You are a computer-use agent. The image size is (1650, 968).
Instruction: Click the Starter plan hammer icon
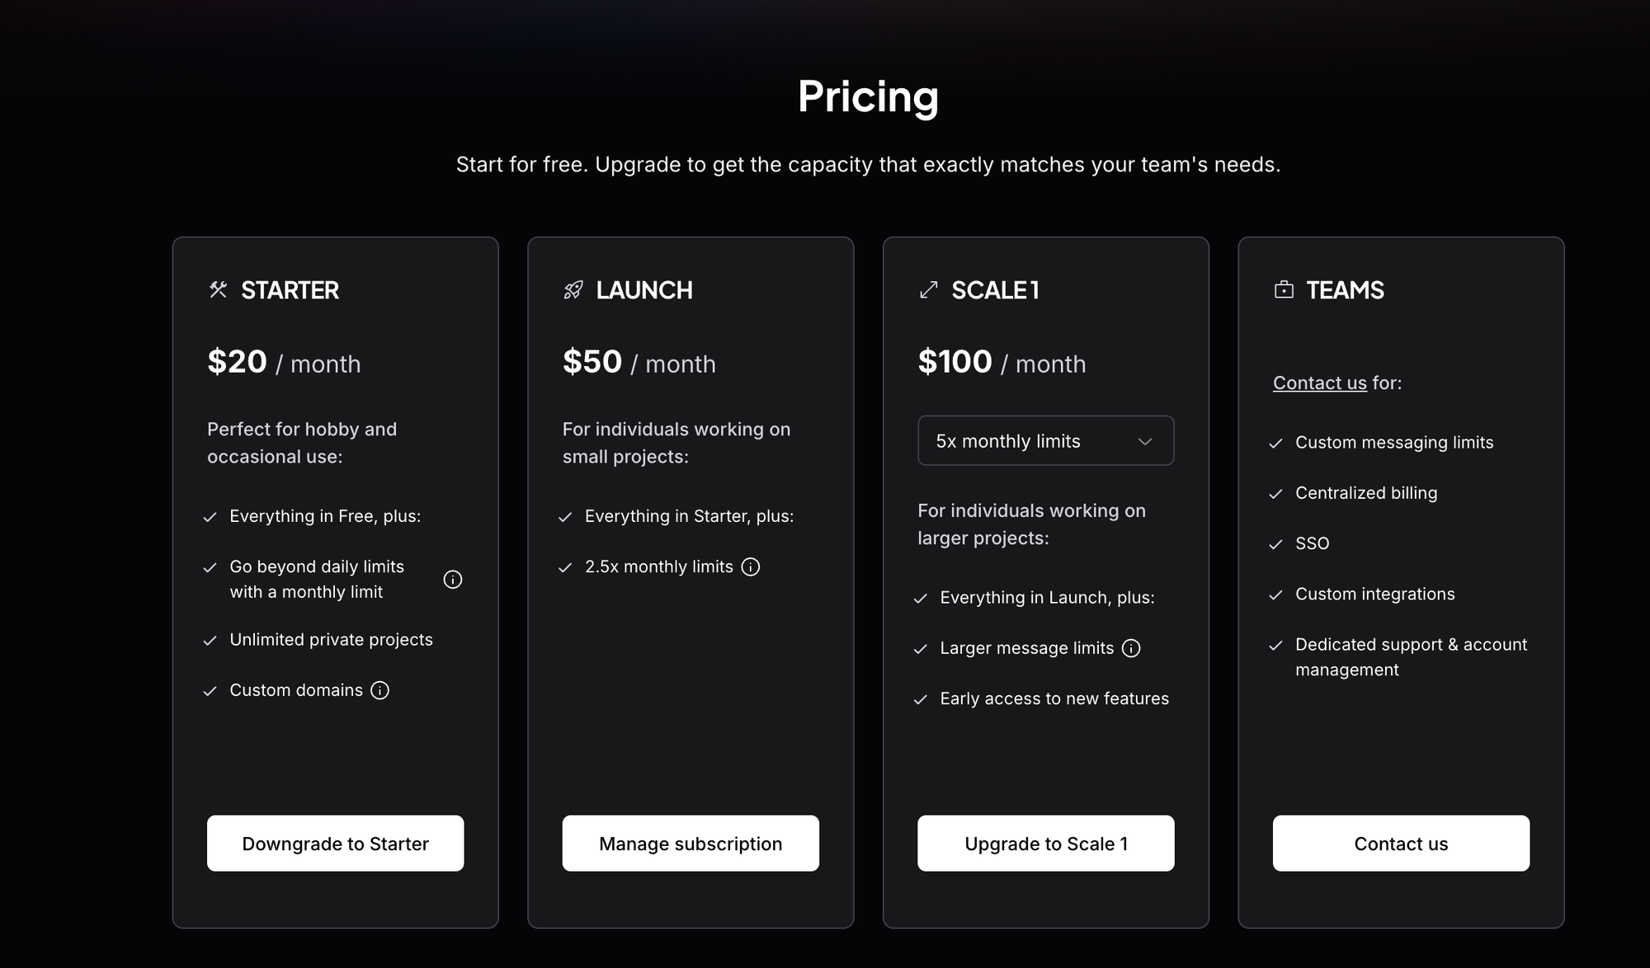point(218,289)
